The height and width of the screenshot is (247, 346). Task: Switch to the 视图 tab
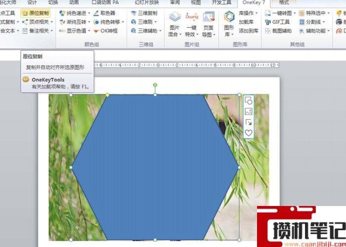point(196,2)
